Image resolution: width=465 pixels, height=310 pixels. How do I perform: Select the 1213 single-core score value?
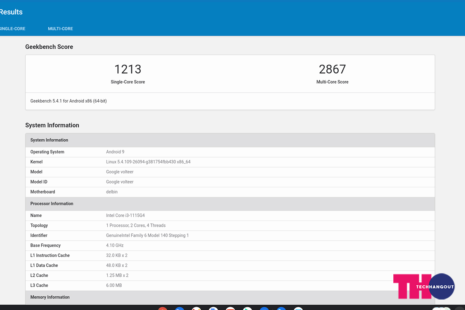coord(128,69)
